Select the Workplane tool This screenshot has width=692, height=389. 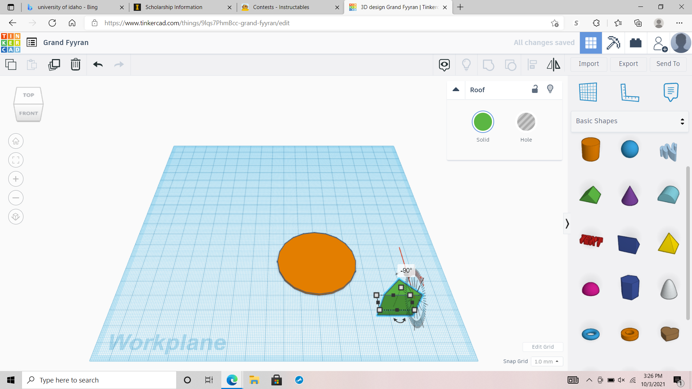point(588,92)
